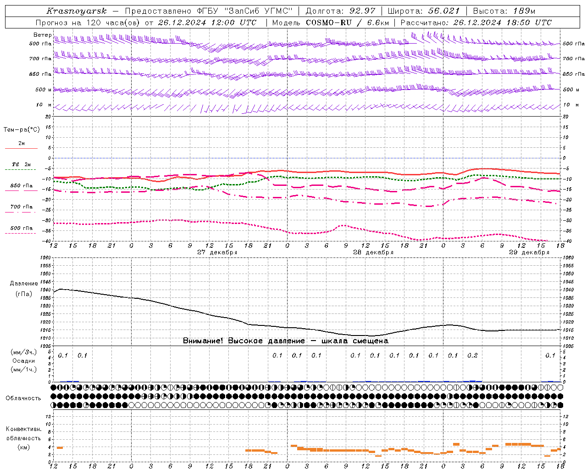Viewport: 587px width, 470px height.
Task: Select the text Предоставлено ФГБУ "ЗапСиб УГМС"
Action: [208, 11]
